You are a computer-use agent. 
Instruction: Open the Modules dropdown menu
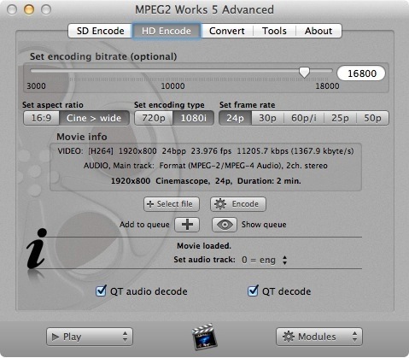(x=319, y=337)
